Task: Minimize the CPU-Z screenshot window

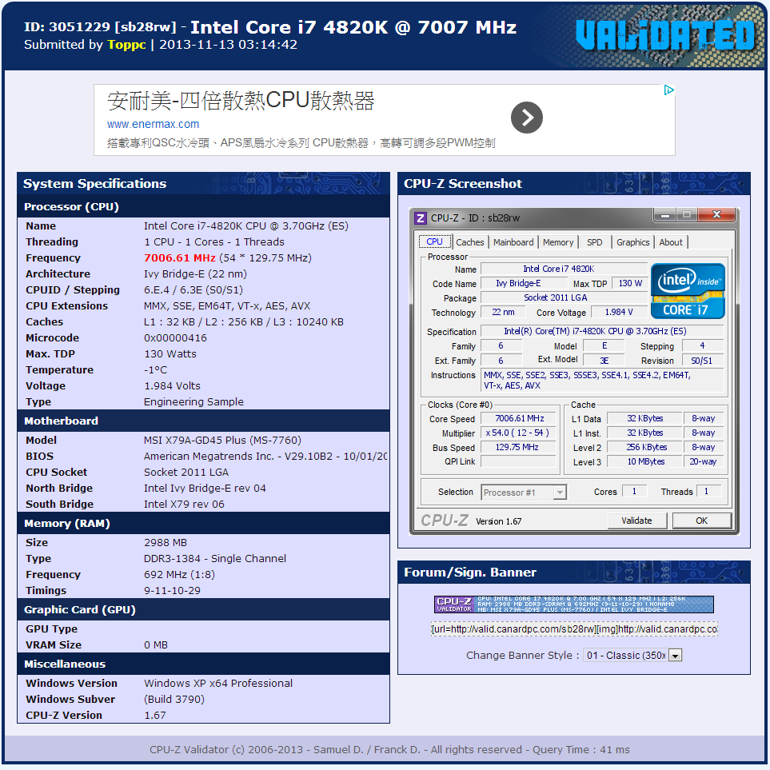Action: [x=665, y=214]
